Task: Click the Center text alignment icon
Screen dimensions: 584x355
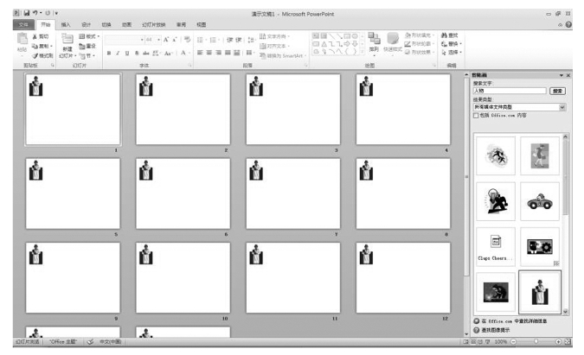Action: click(x=209, y=53)
